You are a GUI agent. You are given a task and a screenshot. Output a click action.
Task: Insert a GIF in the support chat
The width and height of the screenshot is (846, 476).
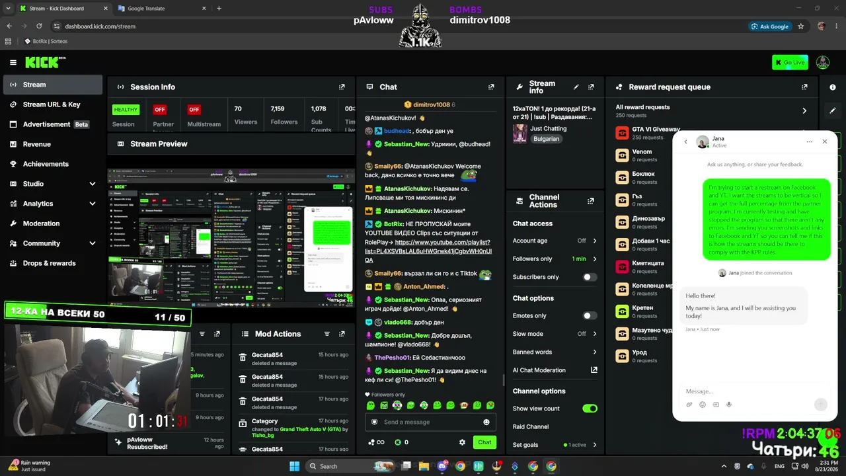click(x=716, y=405)
